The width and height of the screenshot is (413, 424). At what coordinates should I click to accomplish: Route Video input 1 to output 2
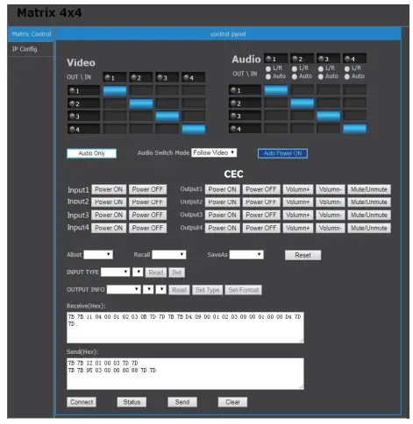point(115,103)
